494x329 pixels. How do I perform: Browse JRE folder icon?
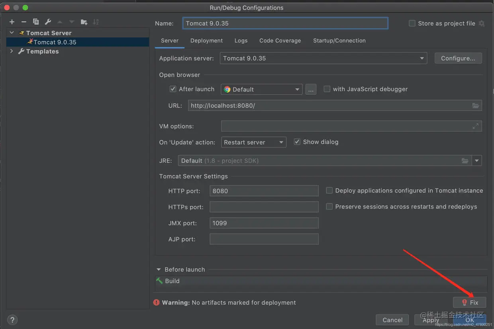point(465,161)
